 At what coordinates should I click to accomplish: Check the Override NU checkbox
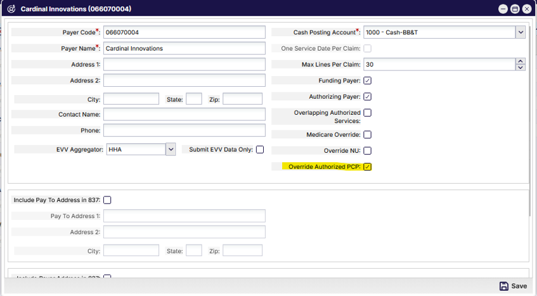tap(368, 151)
